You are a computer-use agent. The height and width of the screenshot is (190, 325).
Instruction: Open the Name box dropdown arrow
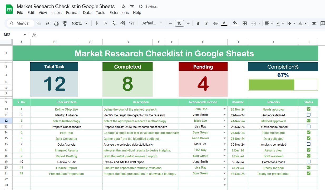[25, 35]
